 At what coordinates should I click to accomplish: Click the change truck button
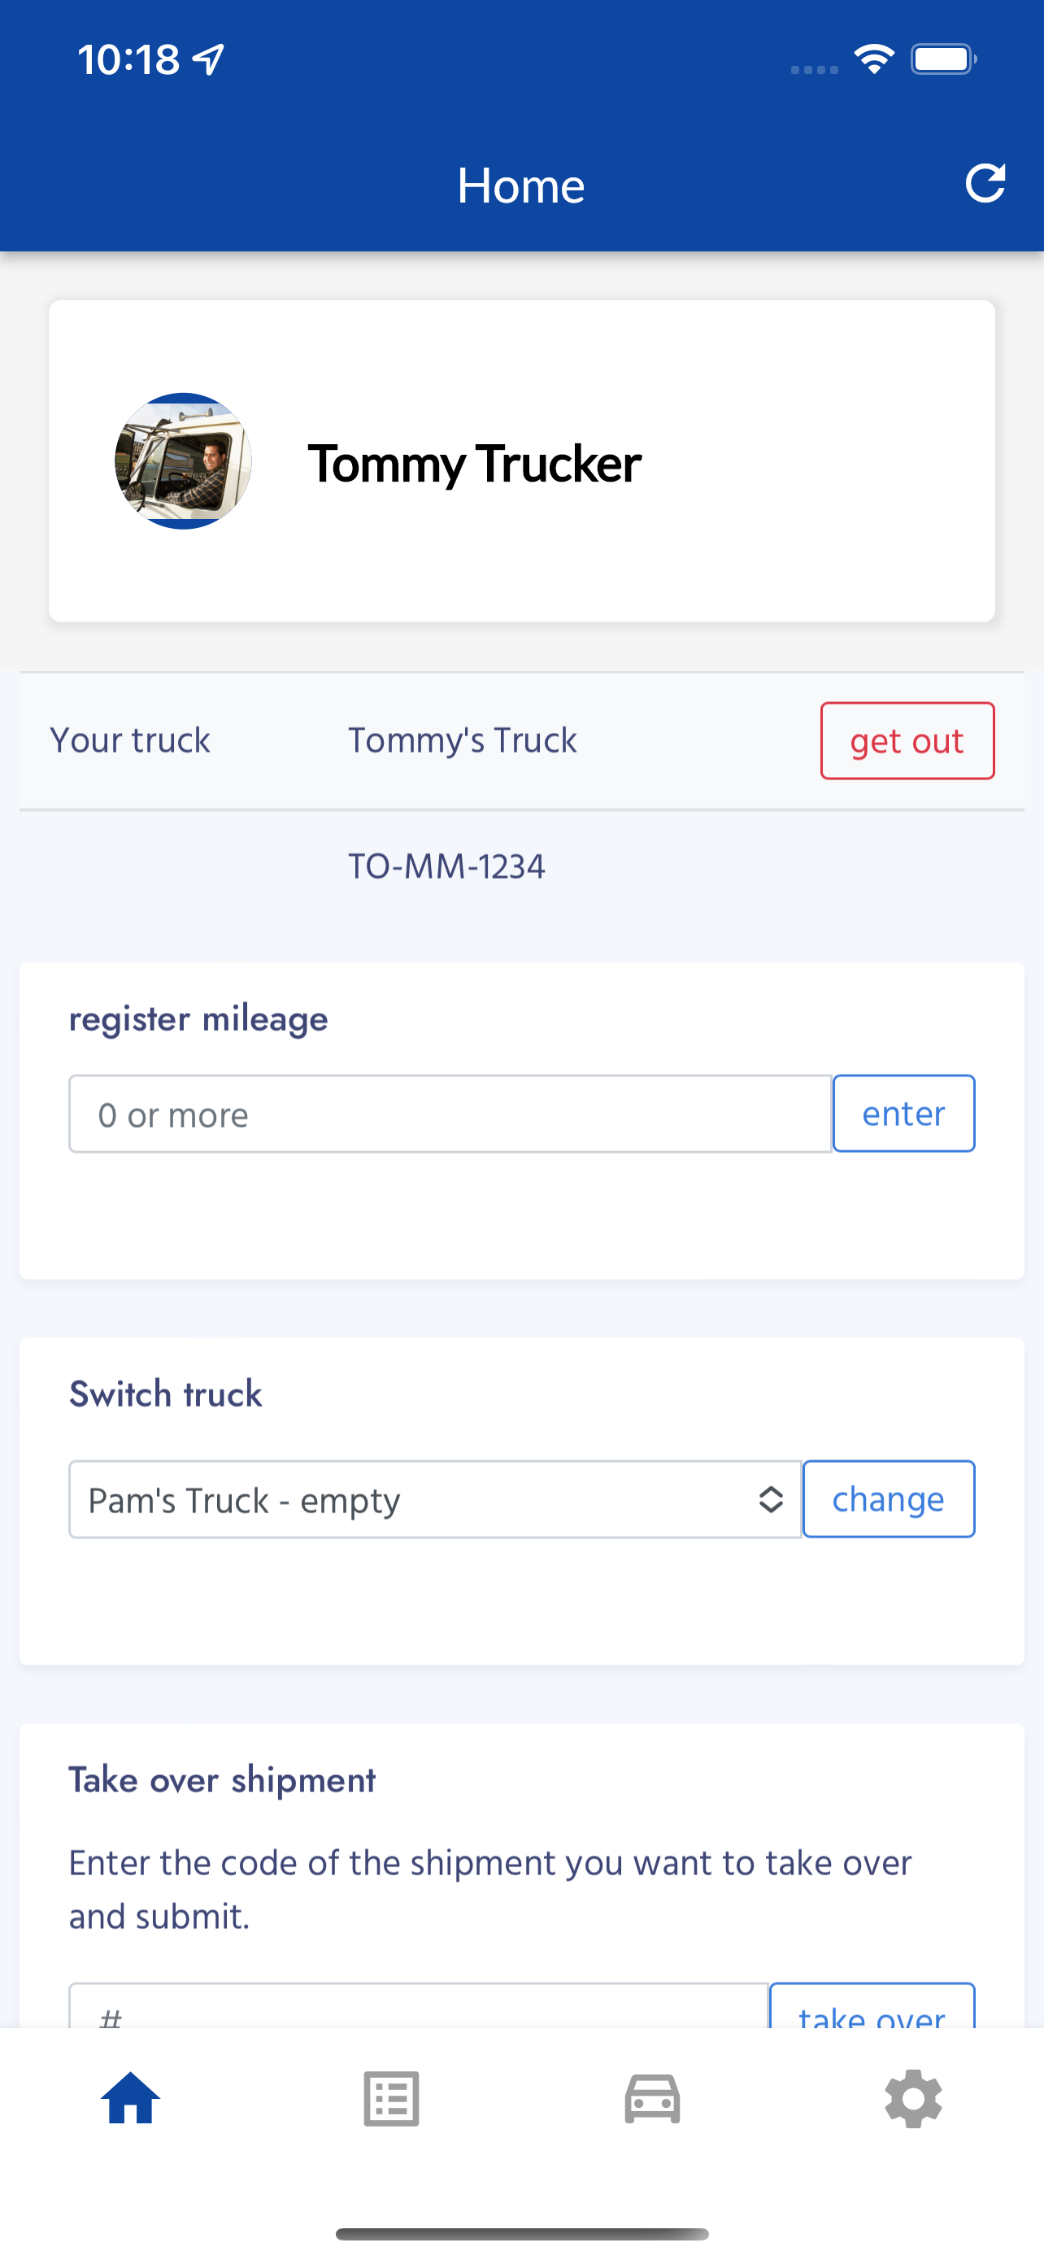(x=889, y=1499)
